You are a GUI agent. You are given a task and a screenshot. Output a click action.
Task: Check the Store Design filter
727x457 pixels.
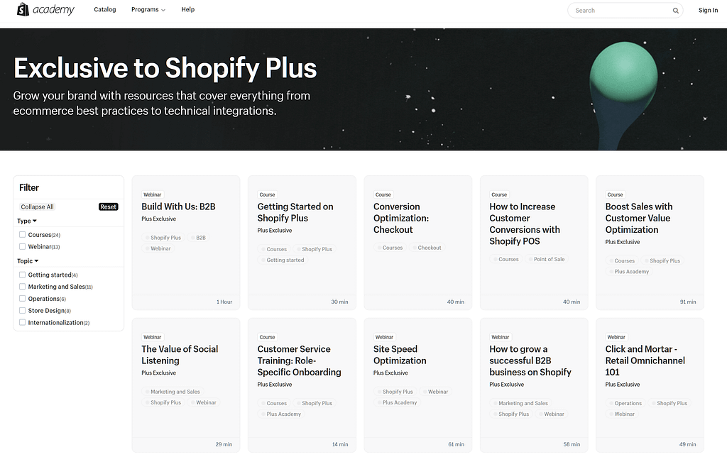21,310
